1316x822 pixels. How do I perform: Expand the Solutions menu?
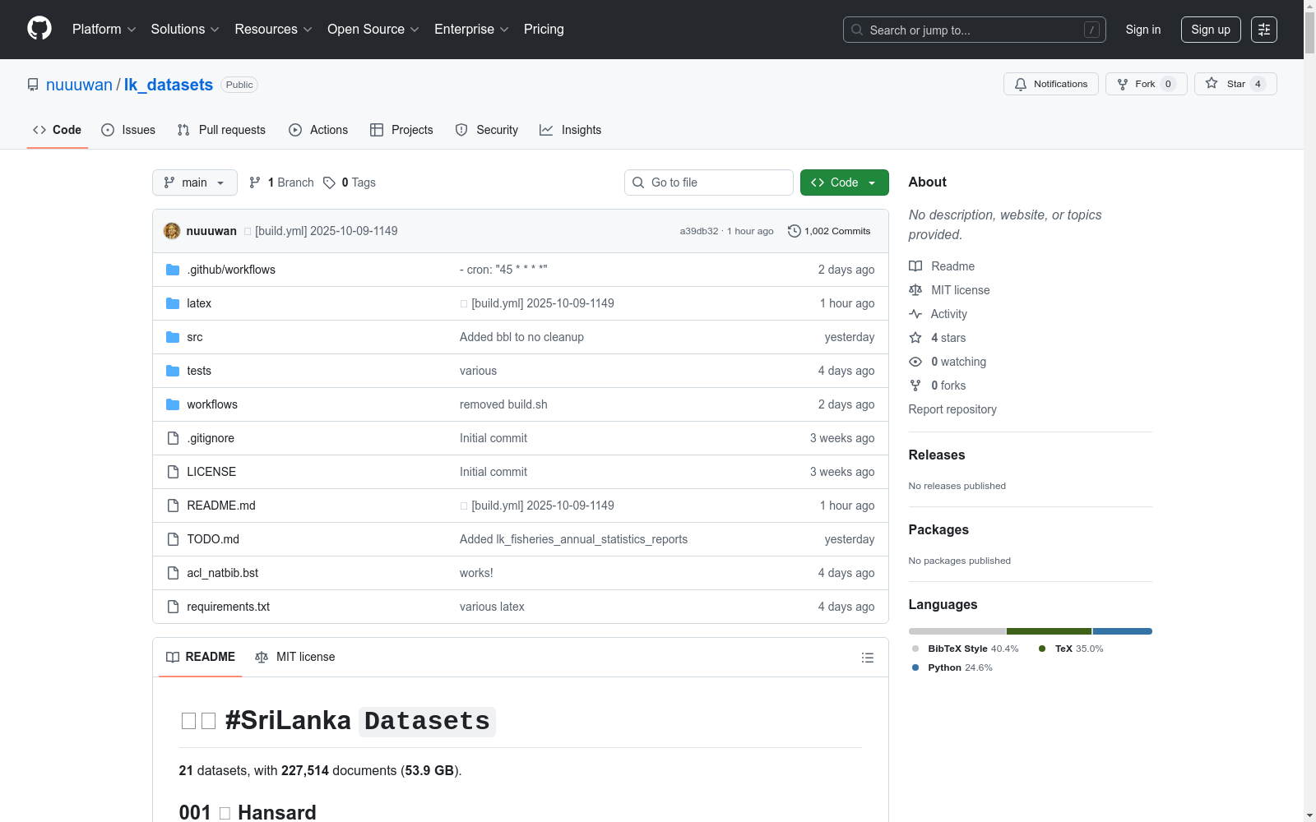tap(185, 30)
